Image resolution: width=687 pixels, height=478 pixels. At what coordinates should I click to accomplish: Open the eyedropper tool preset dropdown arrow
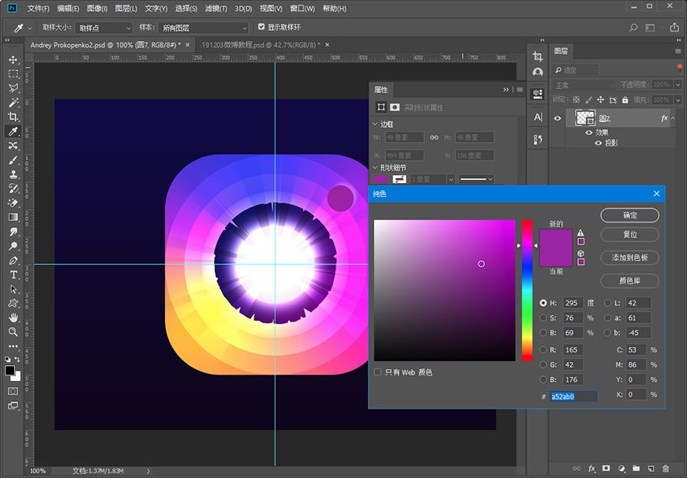click(29, 28)
